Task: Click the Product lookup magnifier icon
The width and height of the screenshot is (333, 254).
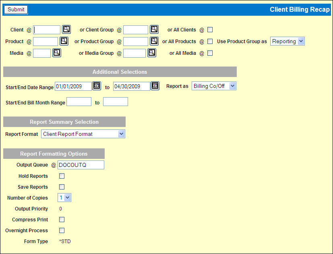Action: [x=64, y=41]
